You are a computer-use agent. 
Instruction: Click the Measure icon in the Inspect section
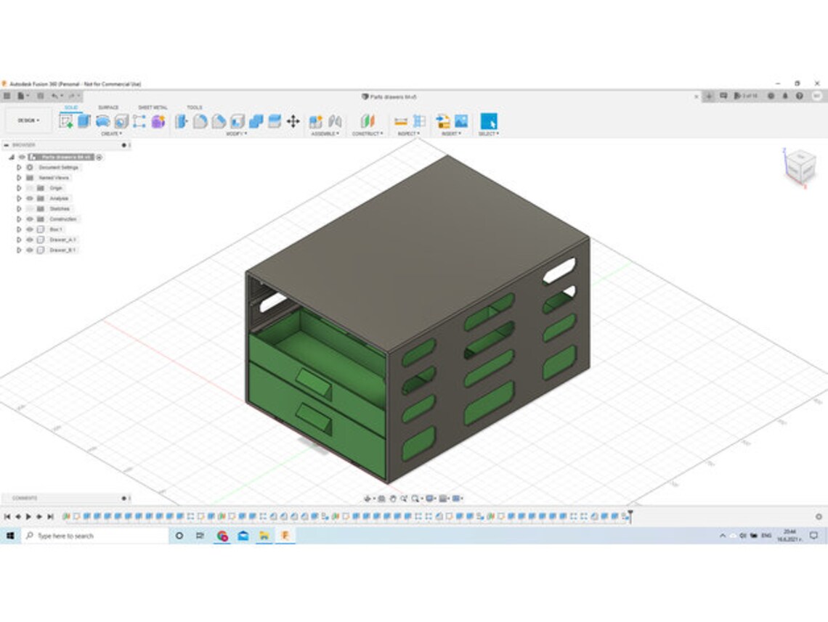pos(400,122)
